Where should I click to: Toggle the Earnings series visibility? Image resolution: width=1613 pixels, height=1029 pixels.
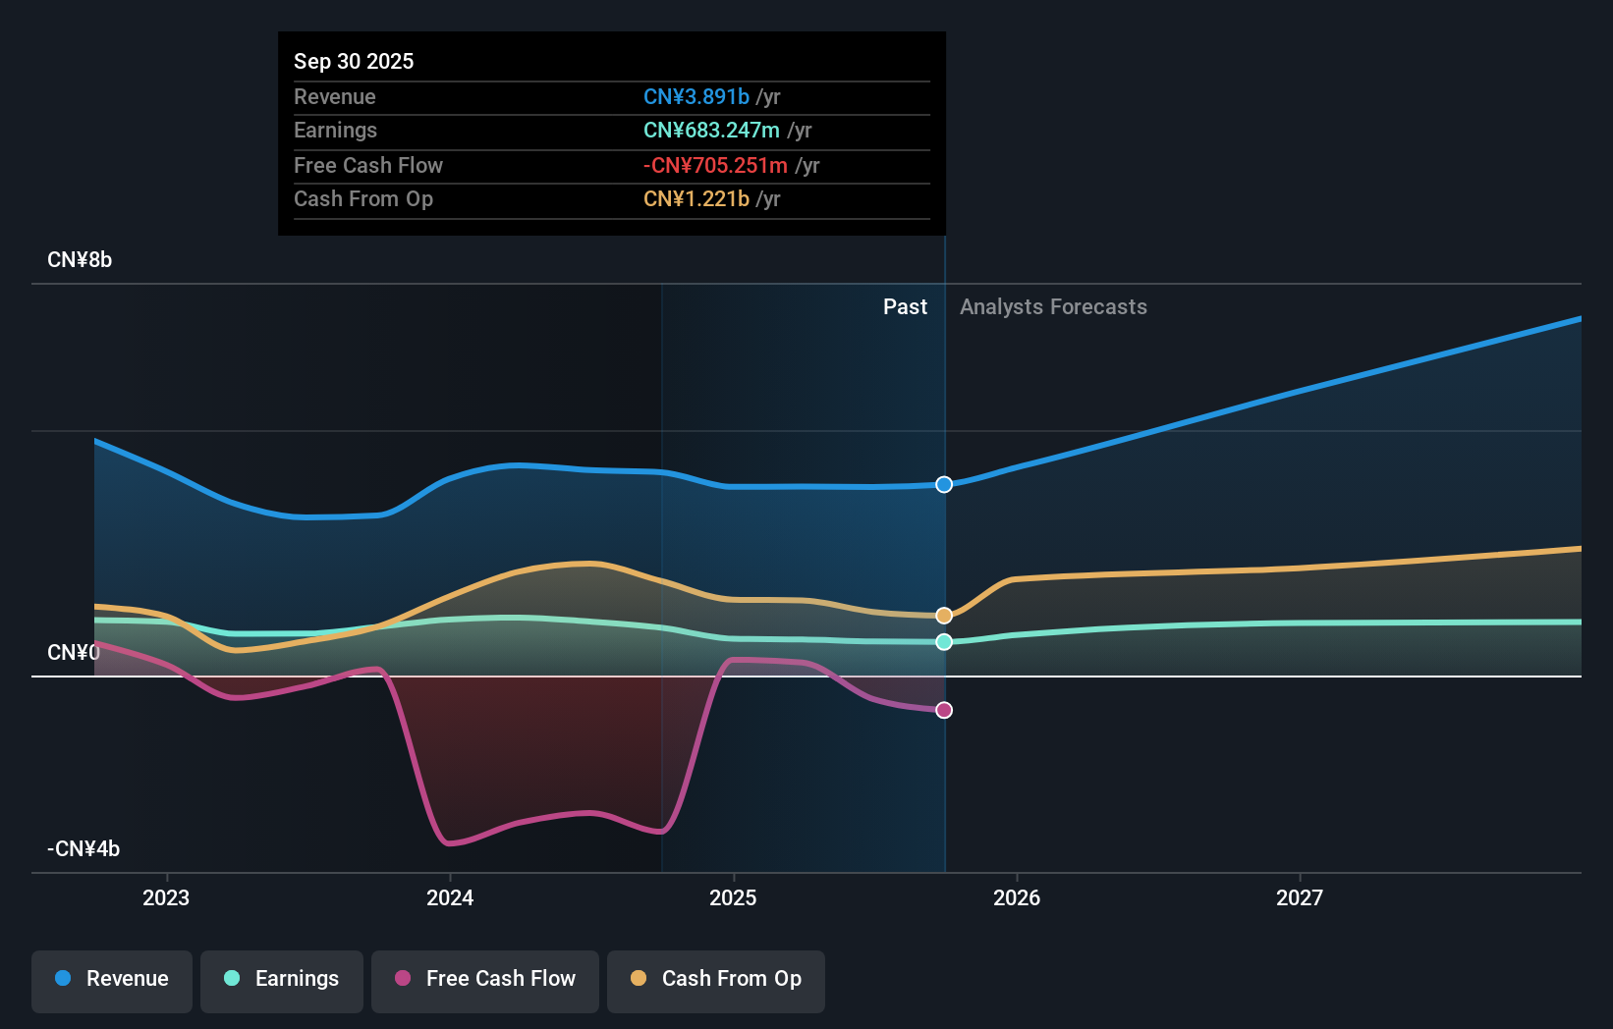click(x=282, y=979)
